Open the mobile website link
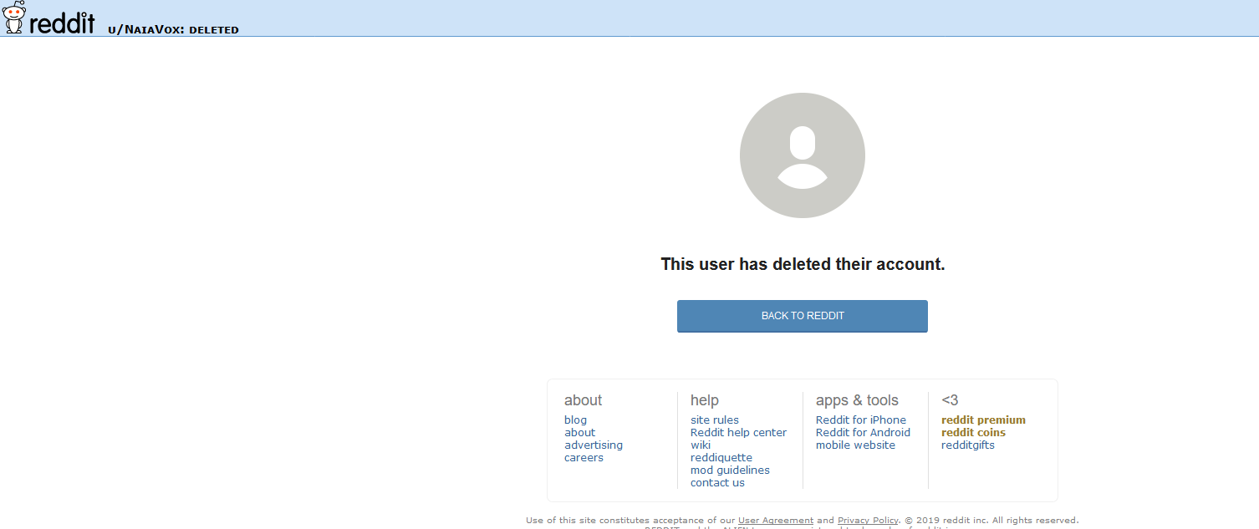Screen dimensions: 1259x529 (855, 445)
